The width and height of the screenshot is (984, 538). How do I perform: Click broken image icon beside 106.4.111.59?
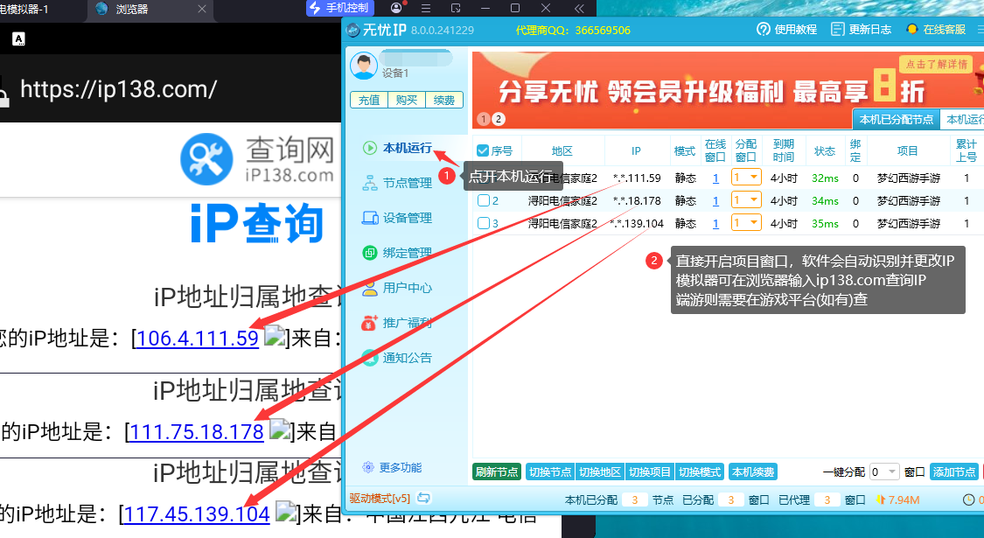point(275,336)
